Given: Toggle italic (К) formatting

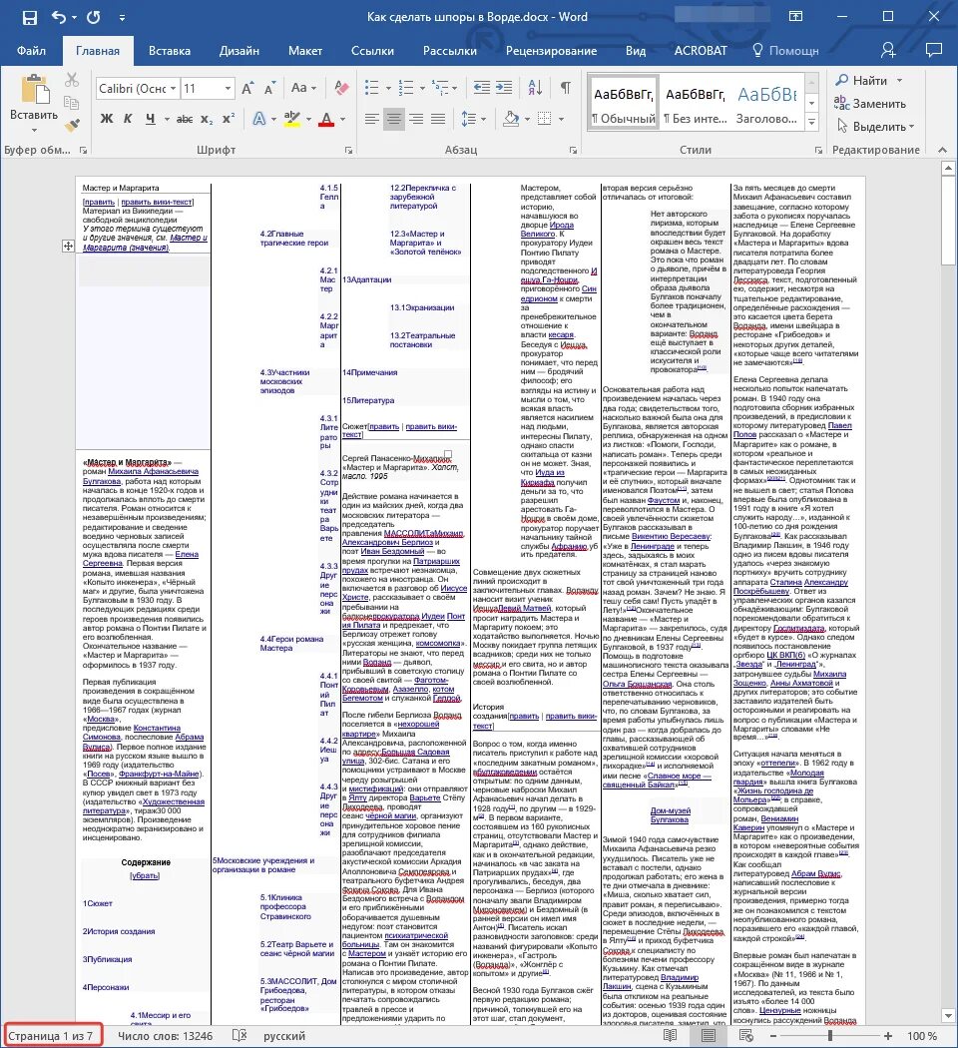Looking at the screenshot, I should click(128, 119).
